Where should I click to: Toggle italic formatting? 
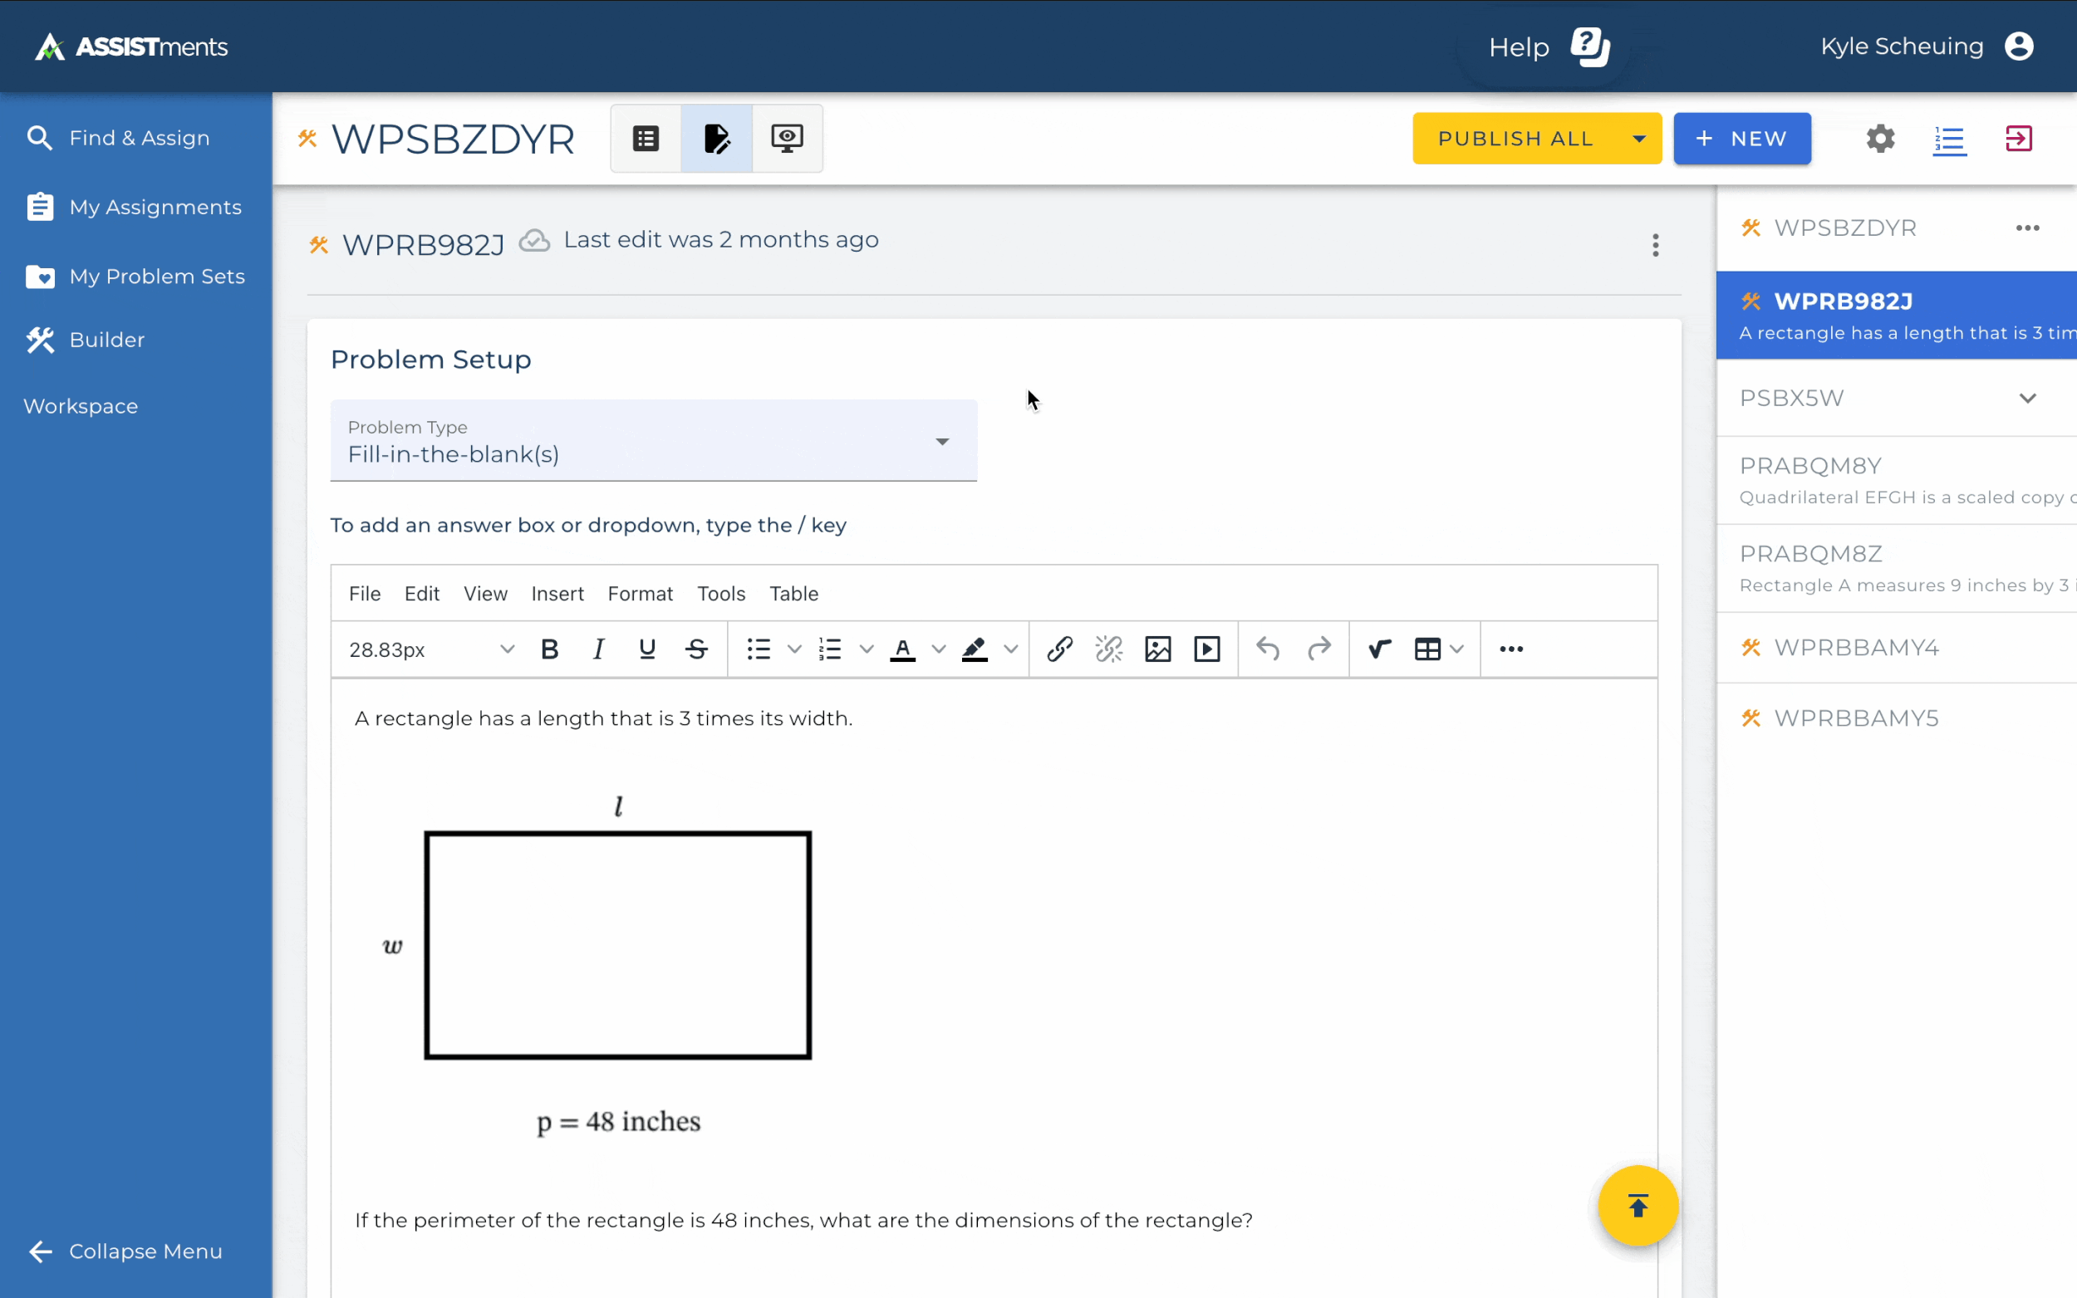point(598,649)
